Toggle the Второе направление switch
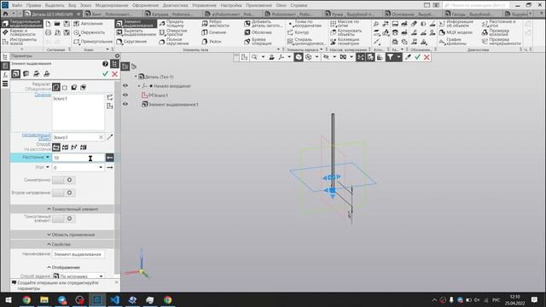The image size is (546, 307). [63, 193]
